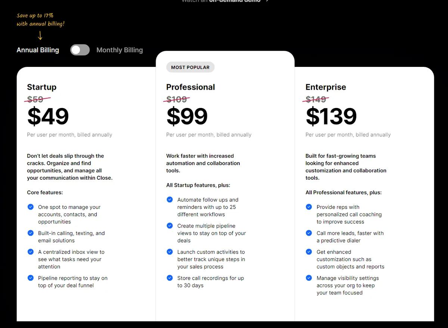Expand the 'Get enhanced customization' feature checkmark
448x328 pixels.
309,251
